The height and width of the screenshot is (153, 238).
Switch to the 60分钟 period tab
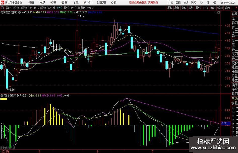tap(51, 8)
